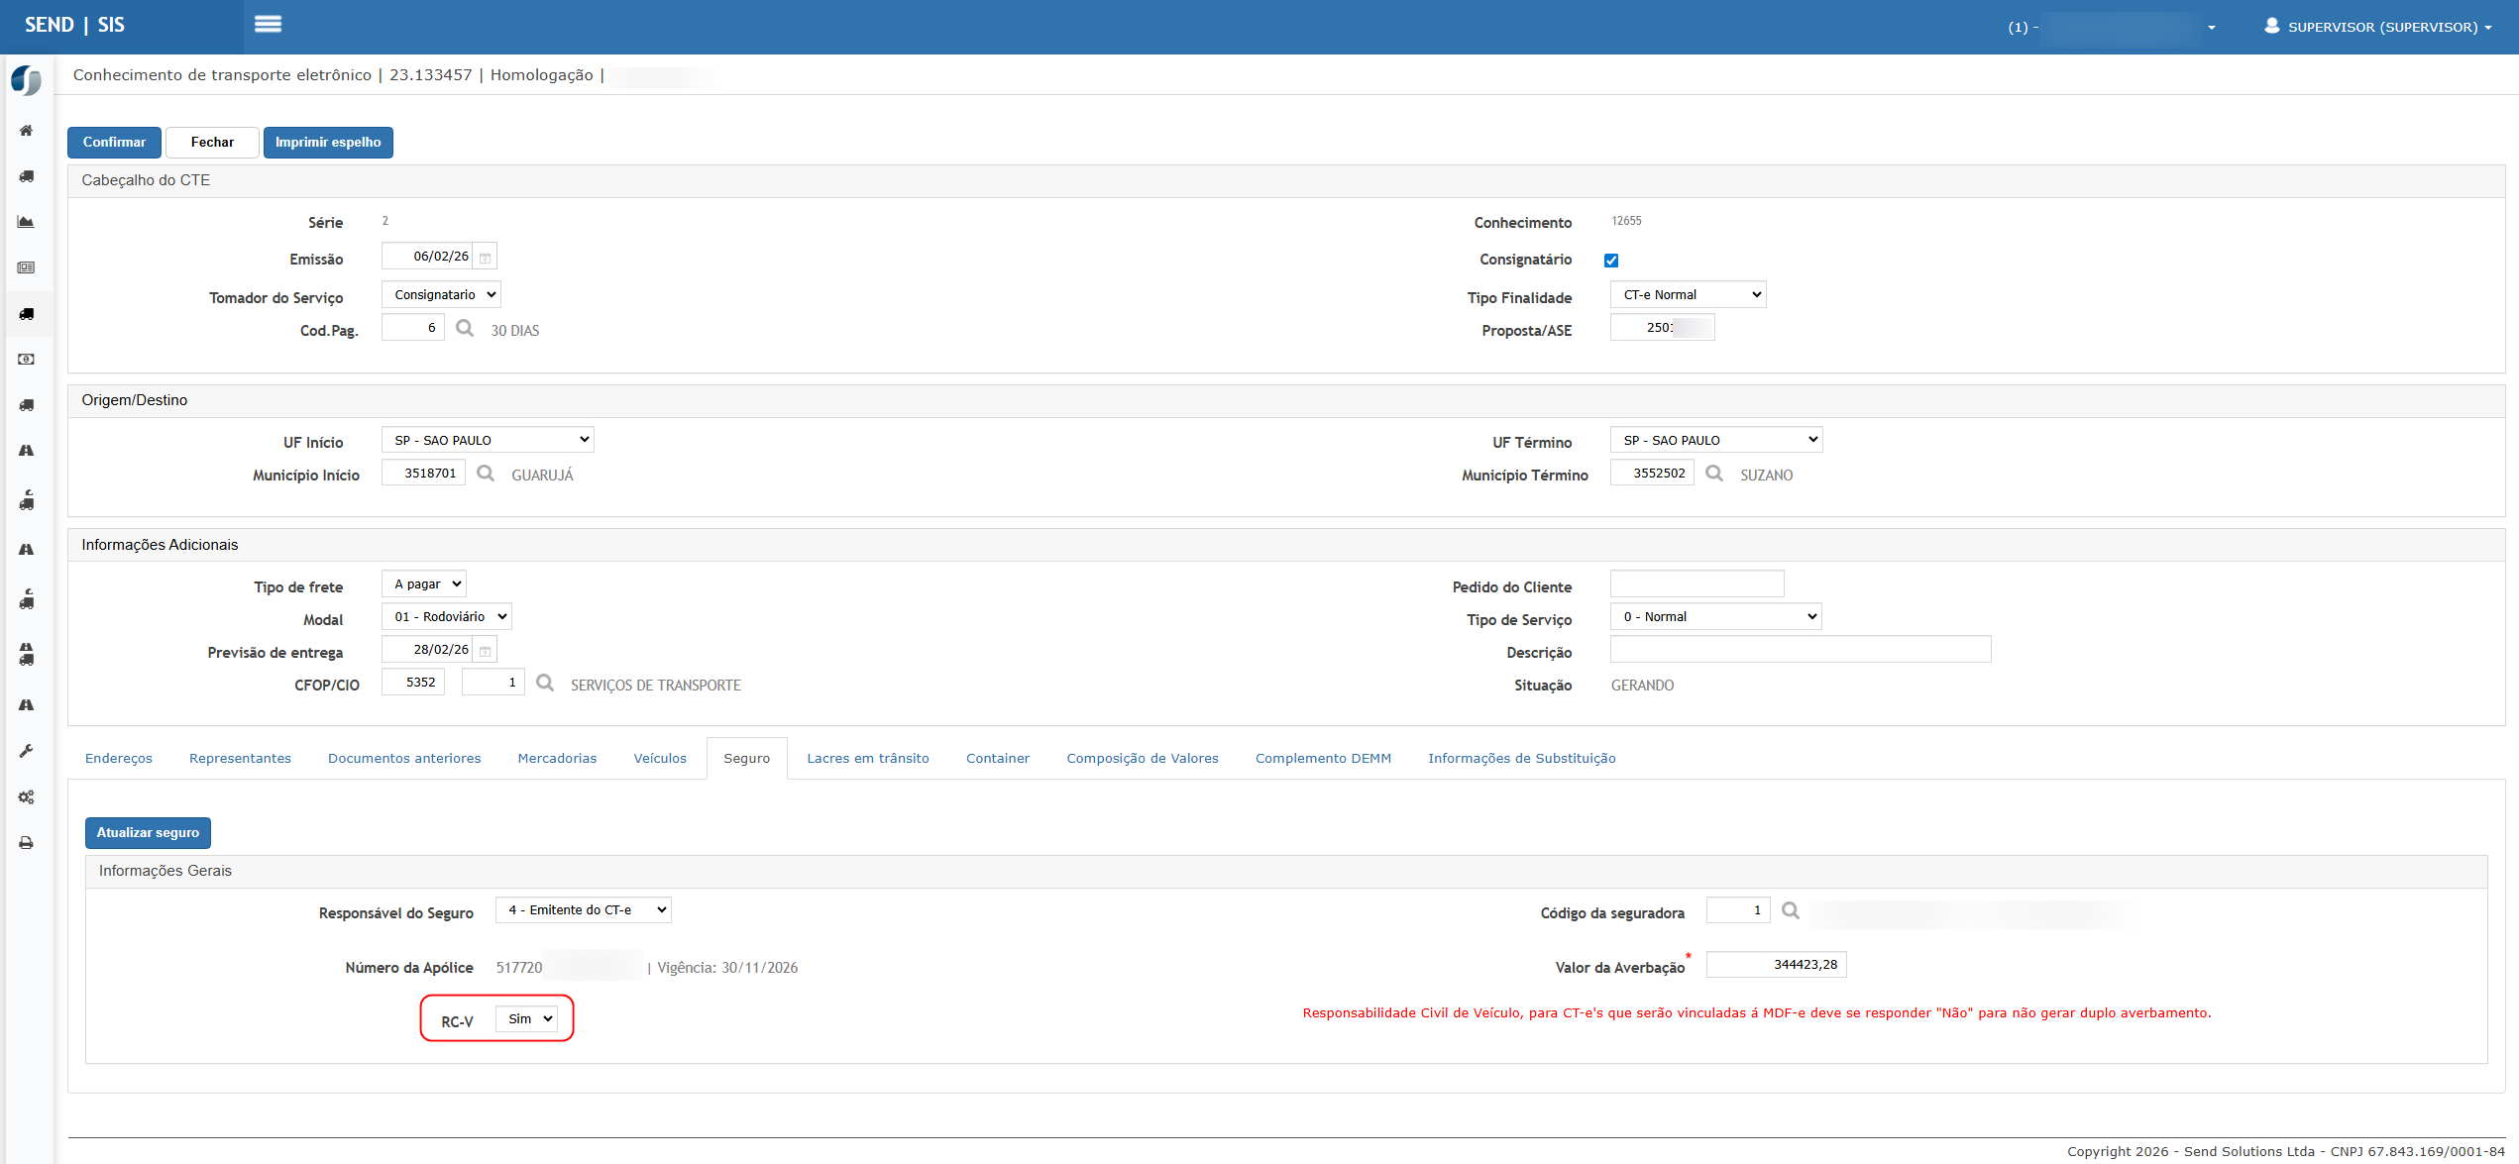Click the printer icon in sidebar
The image size is (2519, 1164).
coord(27,843)
